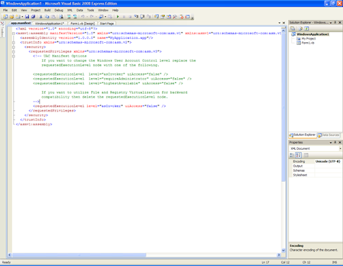Click the Cut (scissors) icon
This screenshot has height=266, width=343.
pyautogui.click(x=41, y=17)
